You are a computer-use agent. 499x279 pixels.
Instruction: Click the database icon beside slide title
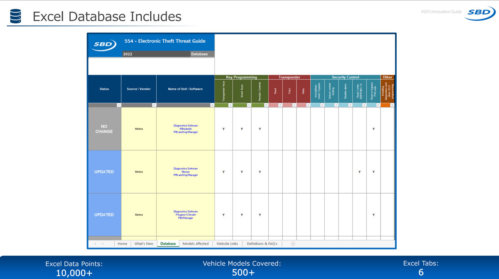click(16, 16)
